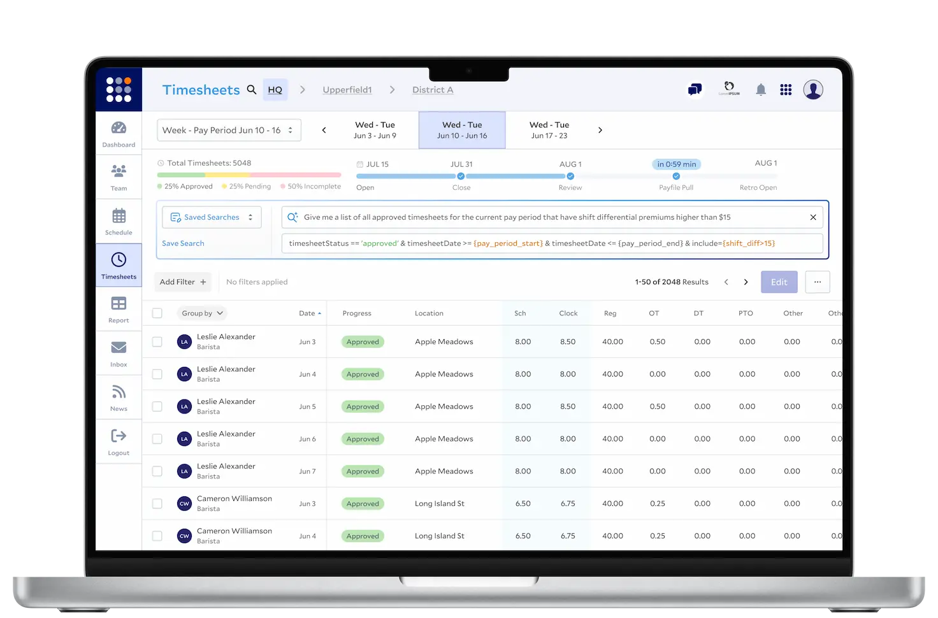Open the chat messages icon in header
Viewport: 938px width, 618px height.
(x=695, y=90)
